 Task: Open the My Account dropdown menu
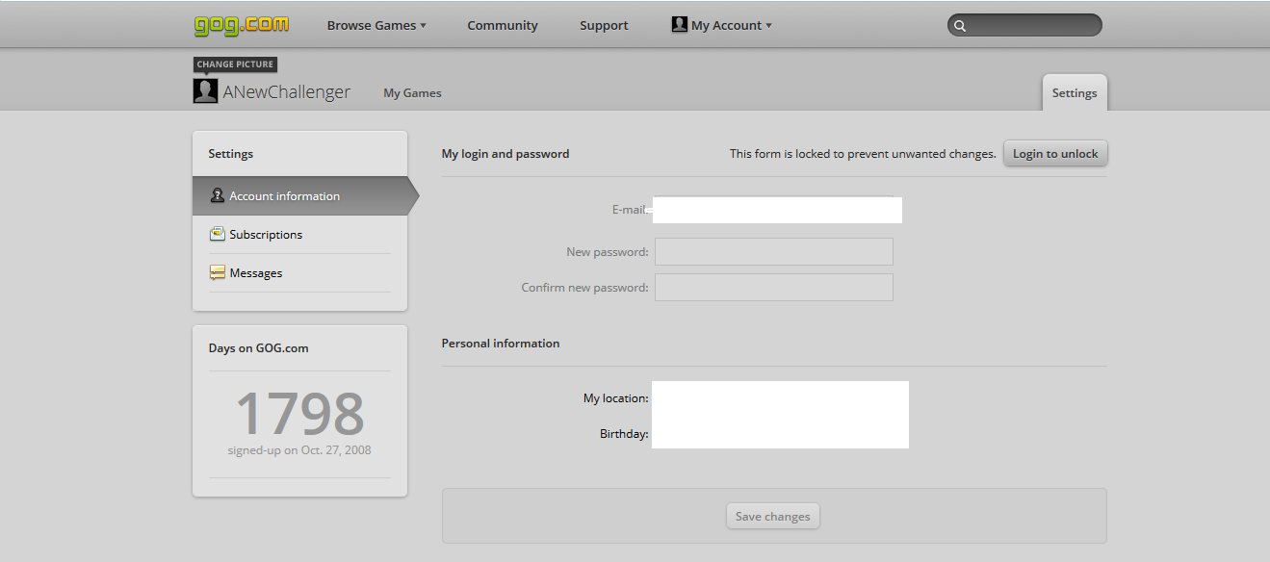(x=722, y=25)
